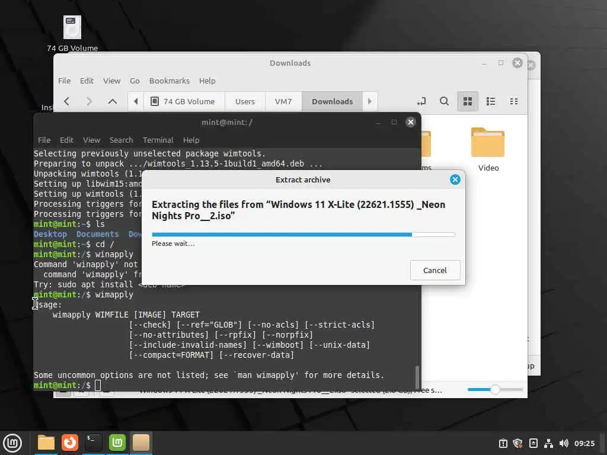
Task: Open terminal File menu
Action: point(44,140)
